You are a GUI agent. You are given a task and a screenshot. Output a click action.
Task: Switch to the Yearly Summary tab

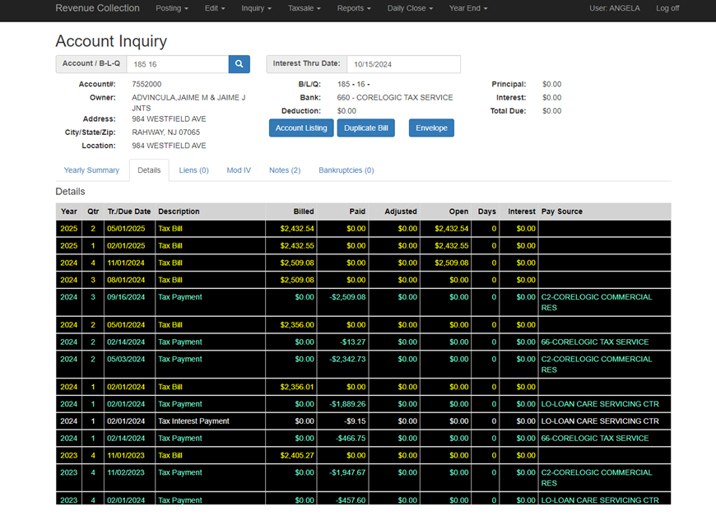click(x=91, y=170)
